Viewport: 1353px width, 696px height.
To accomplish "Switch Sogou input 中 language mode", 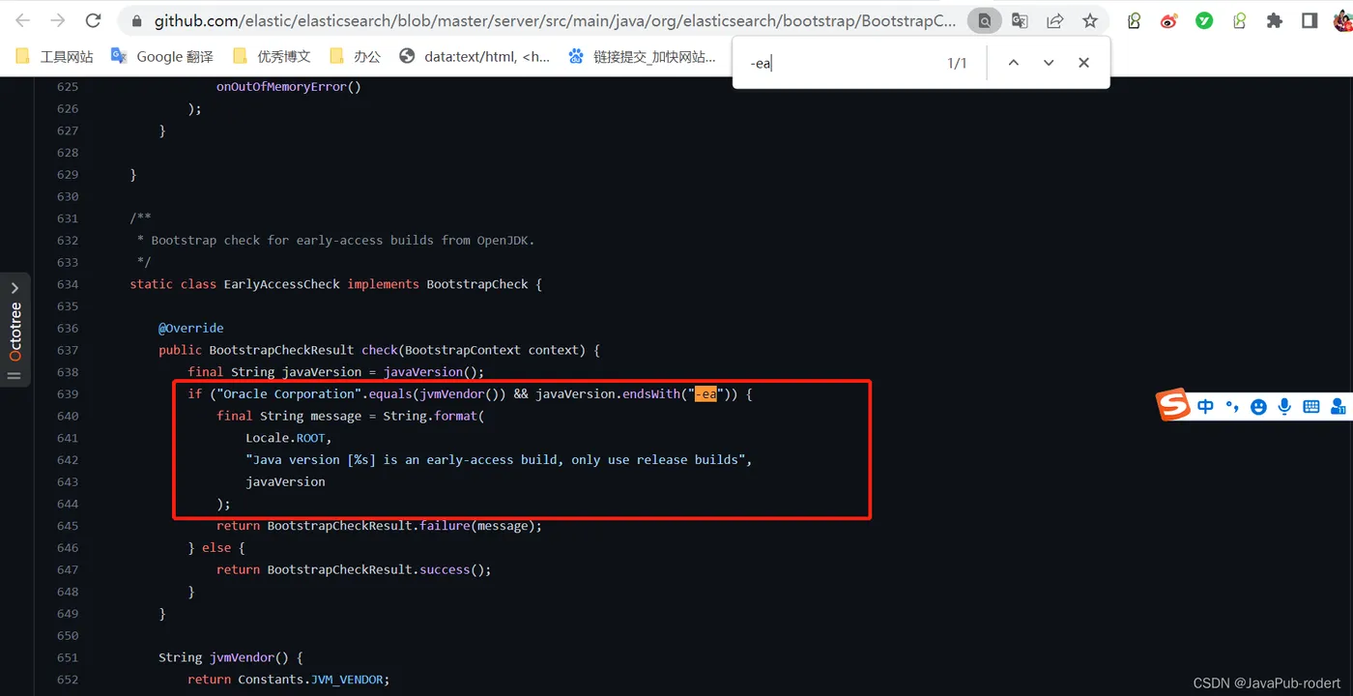I will click(x=1205, y=407).
